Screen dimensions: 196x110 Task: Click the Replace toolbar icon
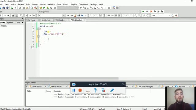[36, 8]
